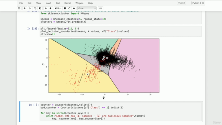Run the selected cell

click(x=58, y=8)
